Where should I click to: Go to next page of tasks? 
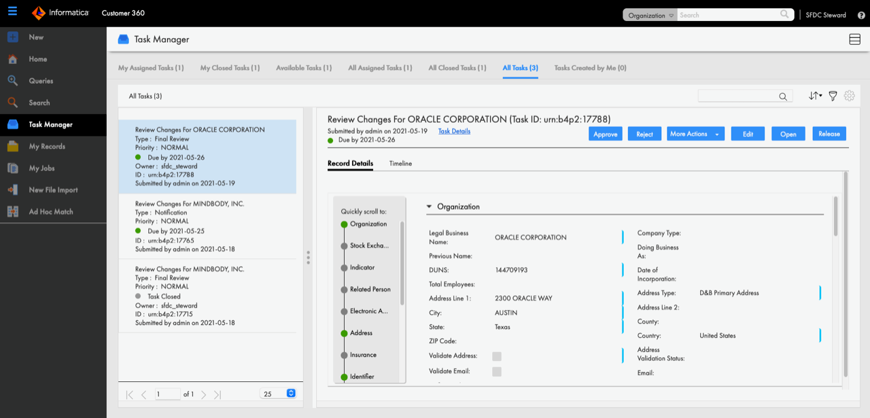203,394
